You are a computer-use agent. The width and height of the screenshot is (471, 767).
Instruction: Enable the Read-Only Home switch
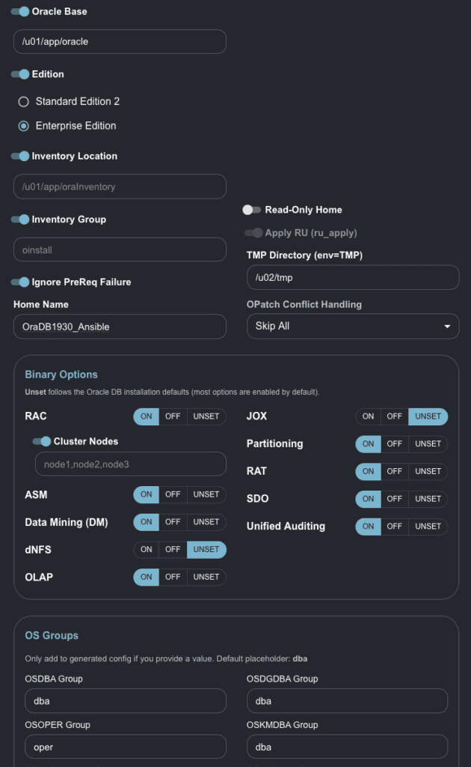[x=252, y=210]
